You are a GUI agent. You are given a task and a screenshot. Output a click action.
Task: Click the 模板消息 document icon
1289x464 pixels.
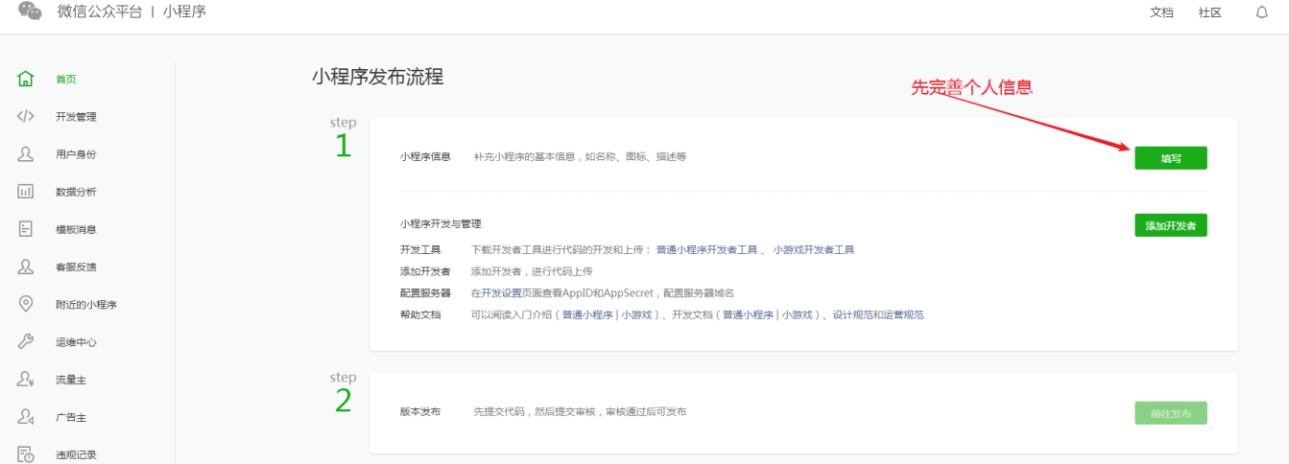(x=26, y=229)
